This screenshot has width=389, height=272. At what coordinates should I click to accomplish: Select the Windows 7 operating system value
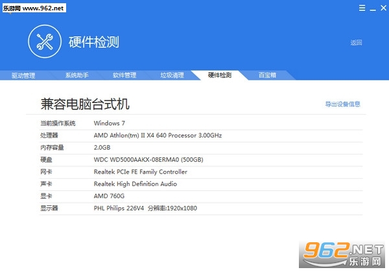tap(110, 123)
